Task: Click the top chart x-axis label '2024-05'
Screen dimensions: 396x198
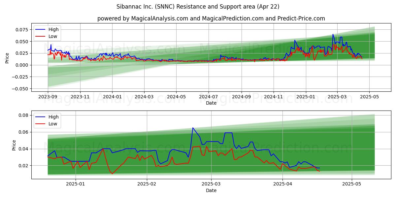Action: pos(176,97)
